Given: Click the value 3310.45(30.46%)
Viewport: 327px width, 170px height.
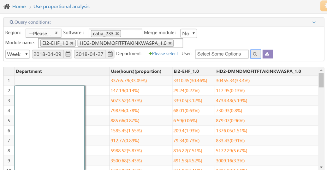Looking at the screenshot, I should click(190, 81).
